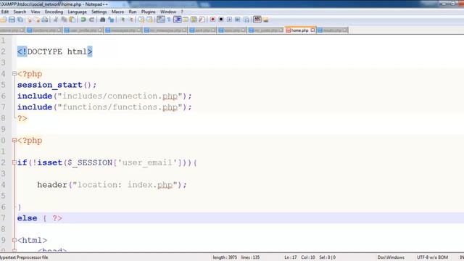Open the Macro menu
The image size is (464, 261).
(x=117, y=12)
